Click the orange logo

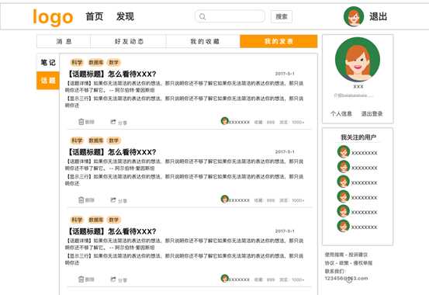pos(53,18)
